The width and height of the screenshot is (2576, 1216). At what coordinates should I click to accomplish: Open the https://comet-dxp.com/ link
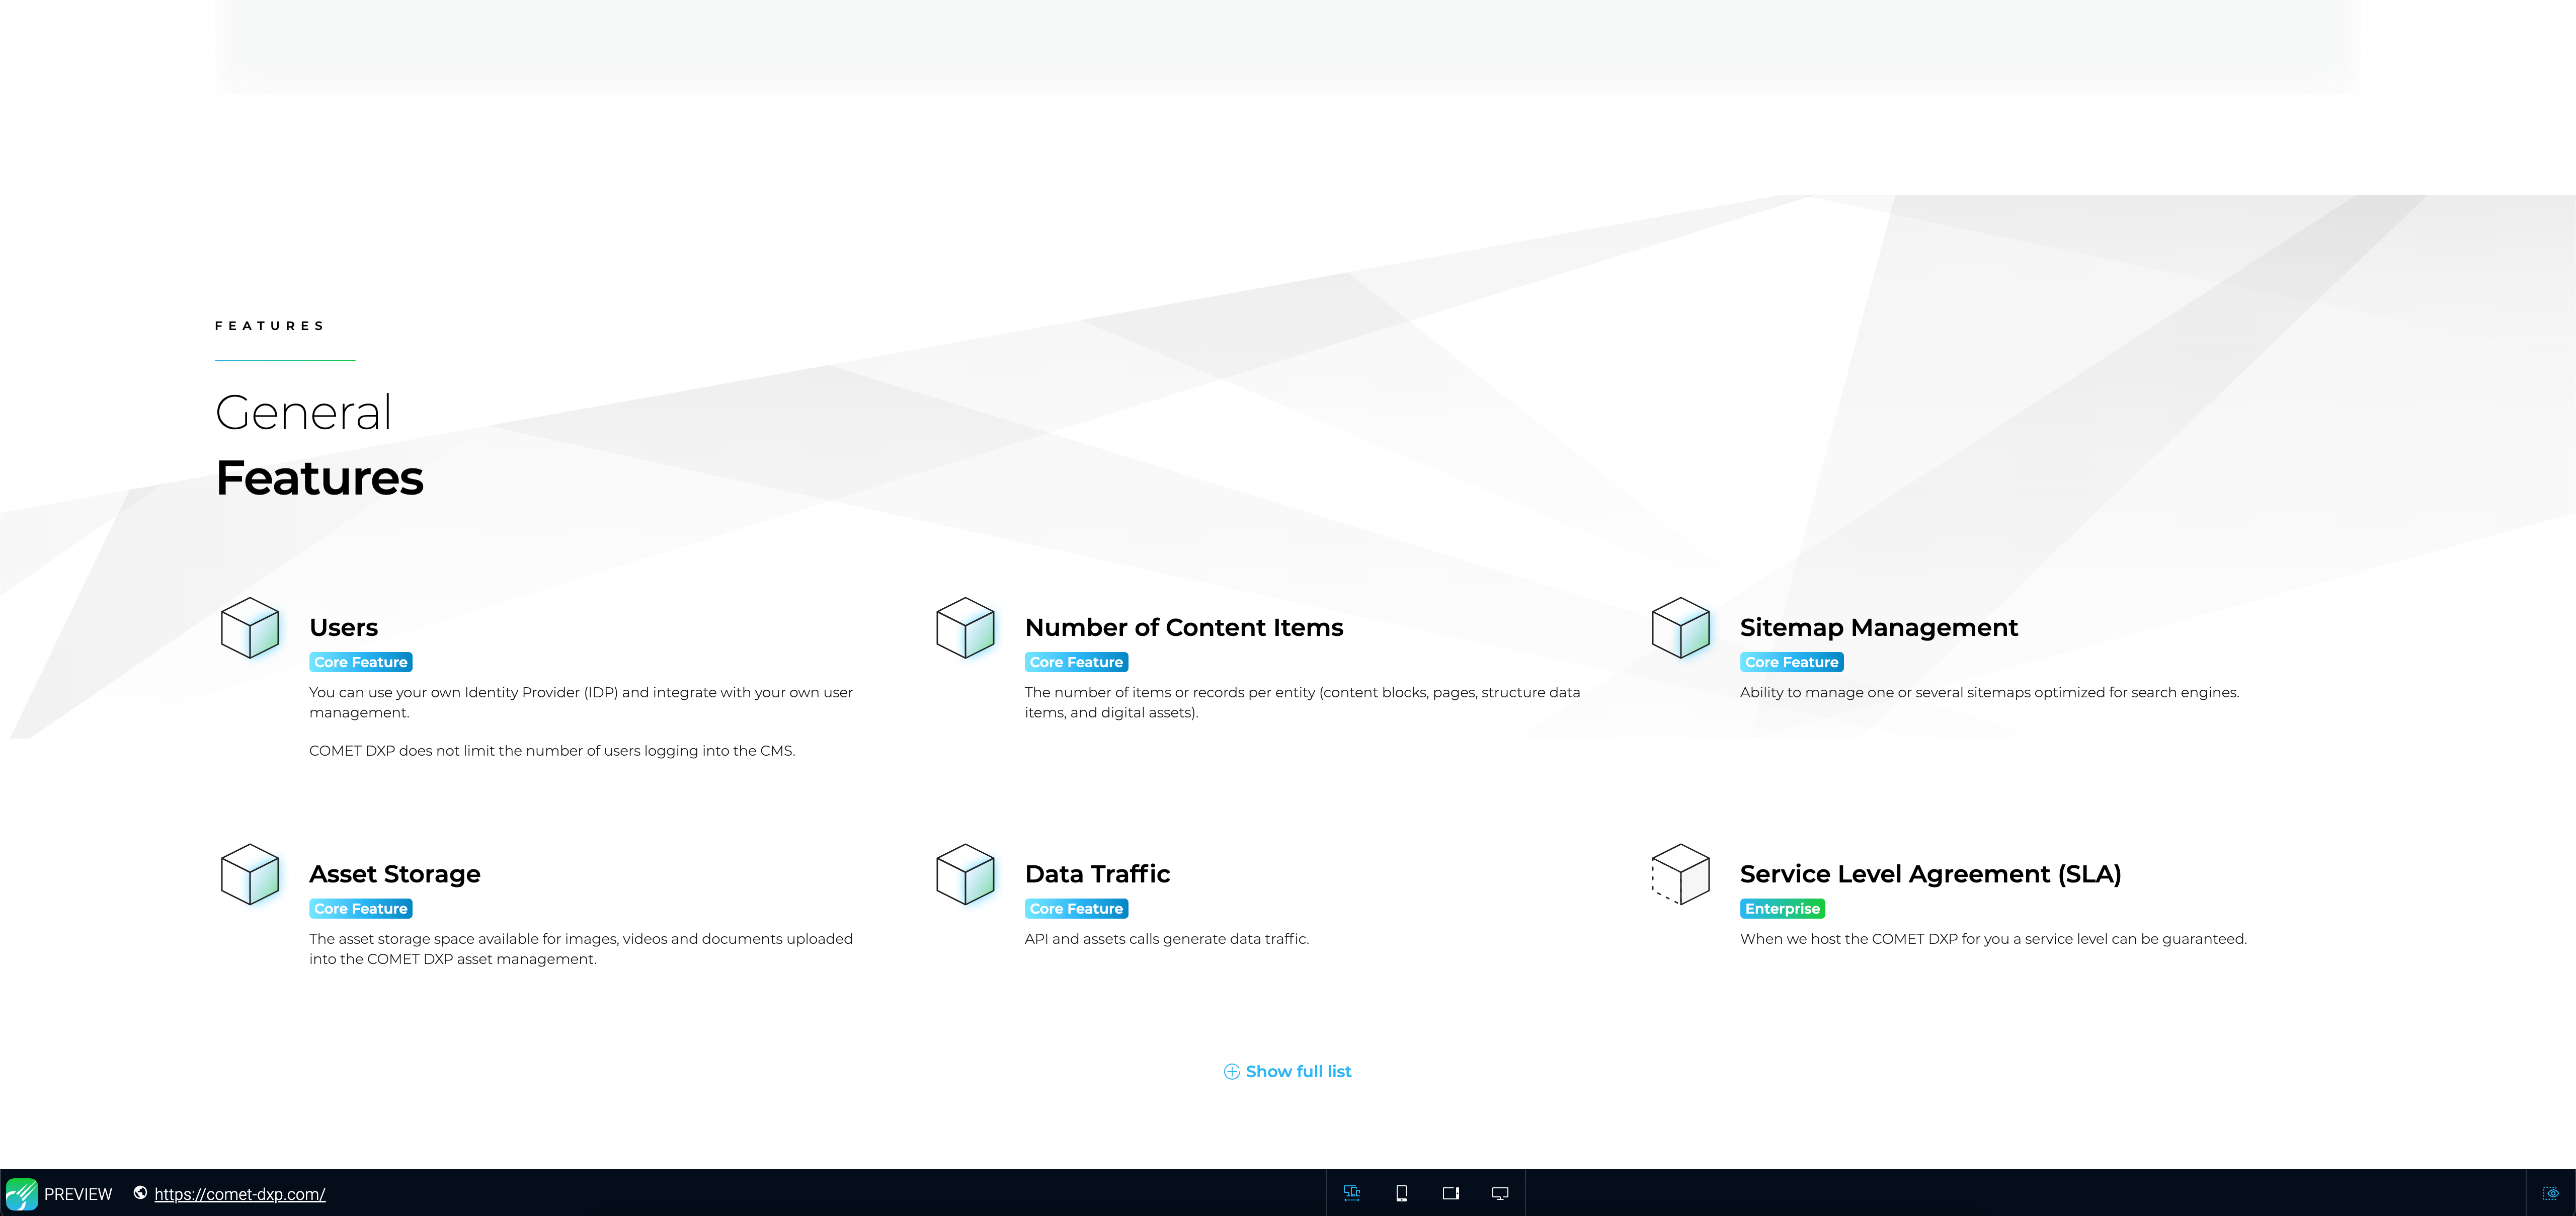coord(239,1193)
